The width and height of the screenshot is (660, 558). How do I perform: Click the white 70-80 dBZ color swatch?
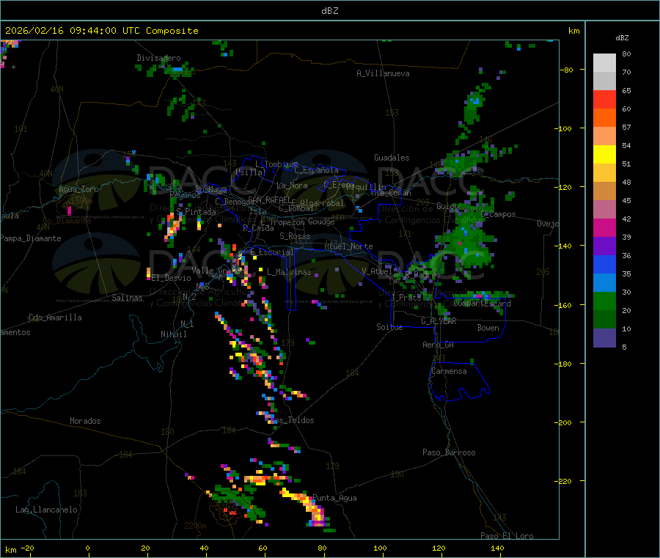[x=604, y=63]
